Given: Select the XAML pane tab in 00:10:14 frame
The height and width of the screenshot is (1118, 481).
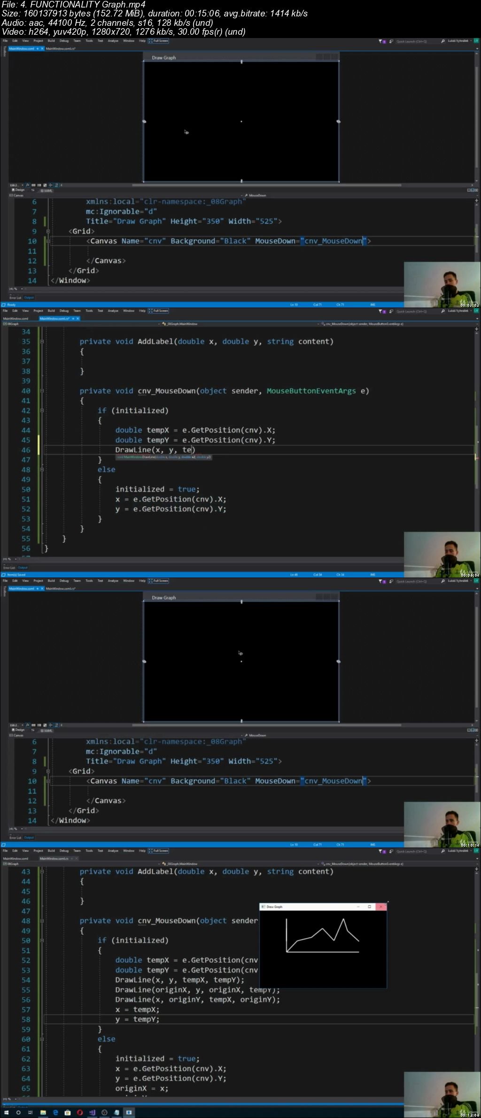Looking at the screenshot, I should coord(47,730).
